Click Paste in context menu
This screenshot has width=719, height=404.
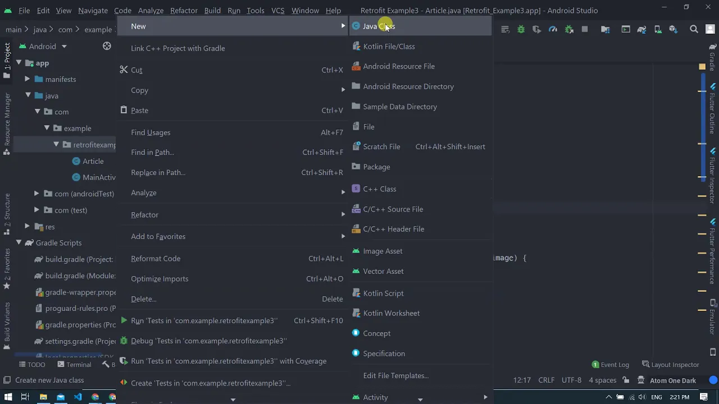point(233,111)
